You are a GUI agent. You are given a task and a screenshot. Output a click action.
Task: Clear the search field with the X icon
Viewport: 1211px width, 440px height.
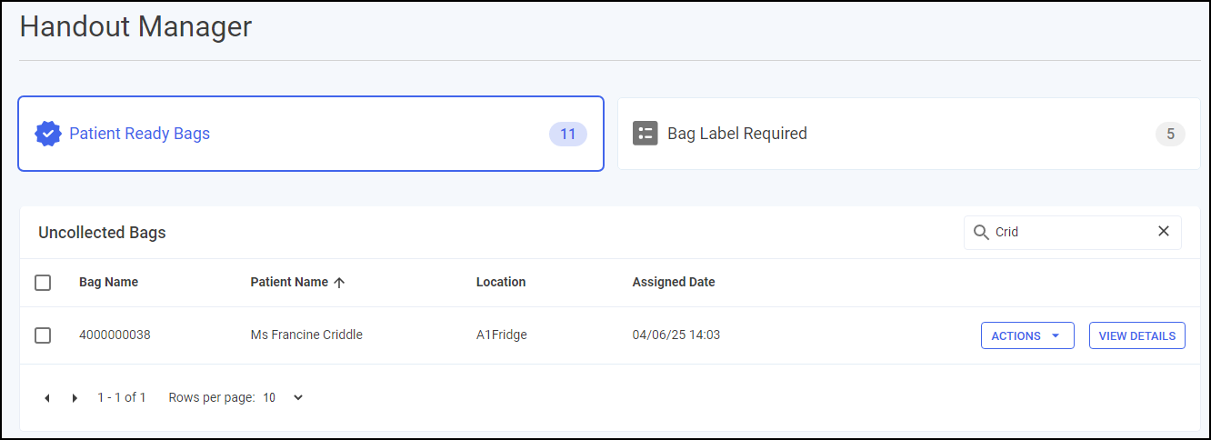tap(1163, 232)
